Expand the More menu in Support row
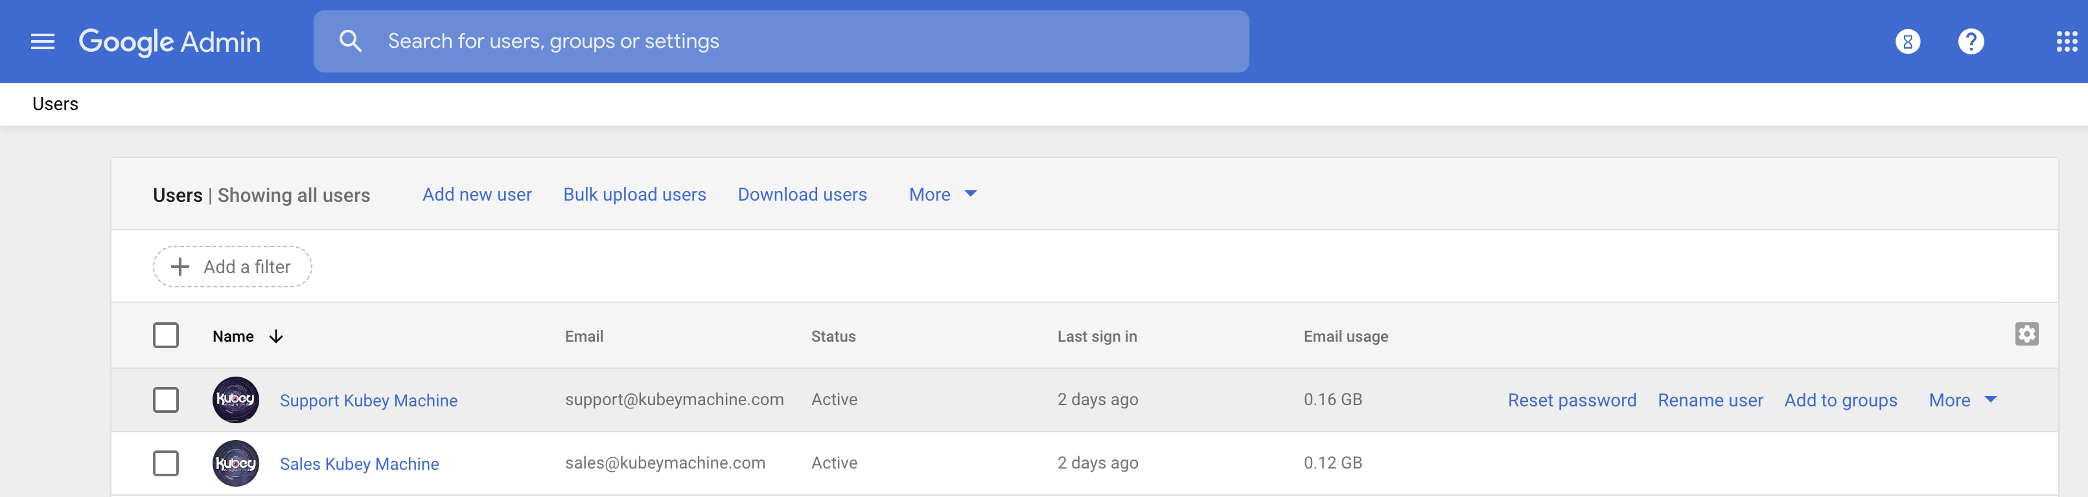Image resolution: width=2088 pixels, height=497 pixels. (x=1962, y=400)
